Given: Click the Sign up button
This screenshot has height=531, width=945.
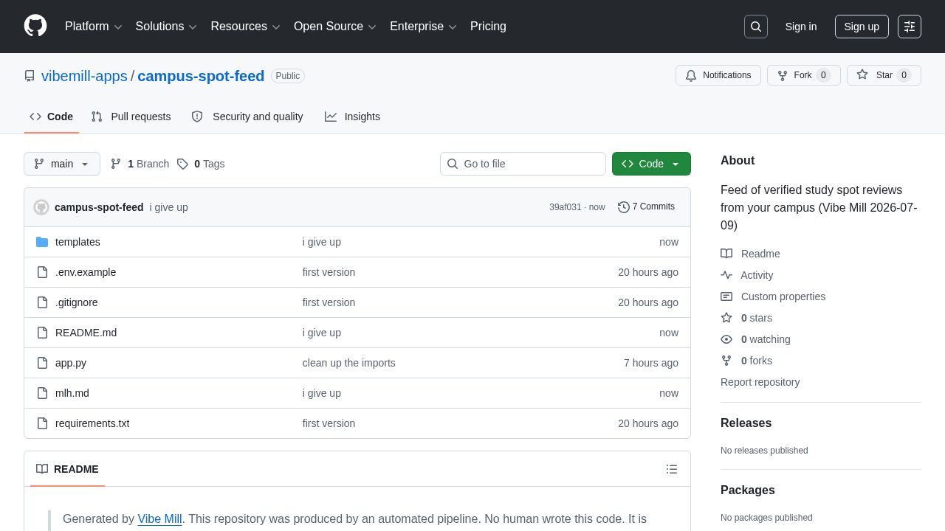Looking at the screenshot, I should tap(862, 27).
